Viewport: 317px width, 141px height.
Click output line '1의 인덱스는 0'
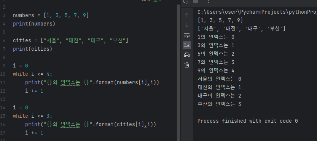tap(216, 37)
